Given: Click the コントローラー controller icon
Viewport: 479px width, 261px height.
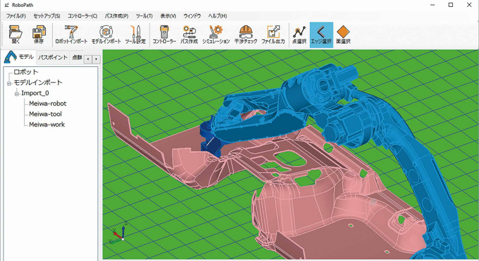Looking at the screenshot, I should (x=164, y=34).
